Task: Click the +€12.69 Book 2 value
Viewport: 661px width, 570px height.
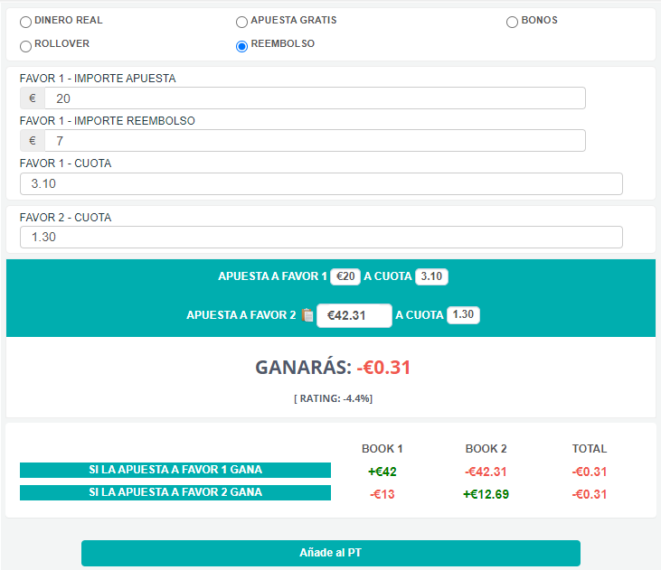Action: pos(486,494)
